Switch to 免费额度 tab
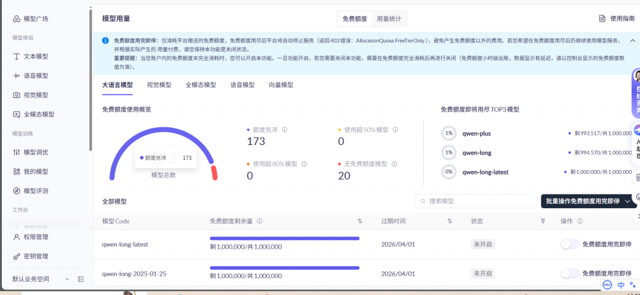This screenshot has width=640, height=295. pyautogui.click(x=354, y=19)
